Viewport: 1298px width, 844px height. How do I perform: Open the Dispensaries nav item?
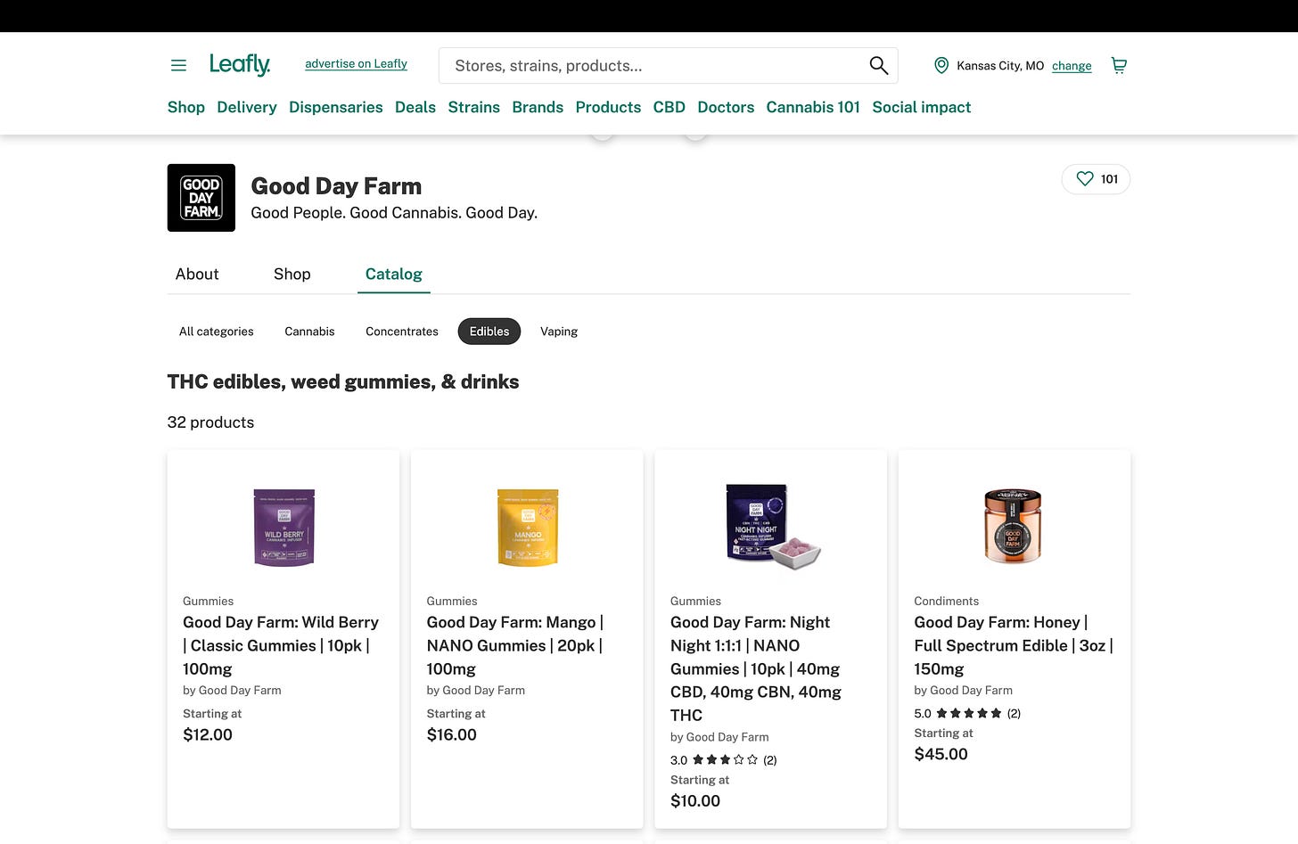[x=336, y=107]
